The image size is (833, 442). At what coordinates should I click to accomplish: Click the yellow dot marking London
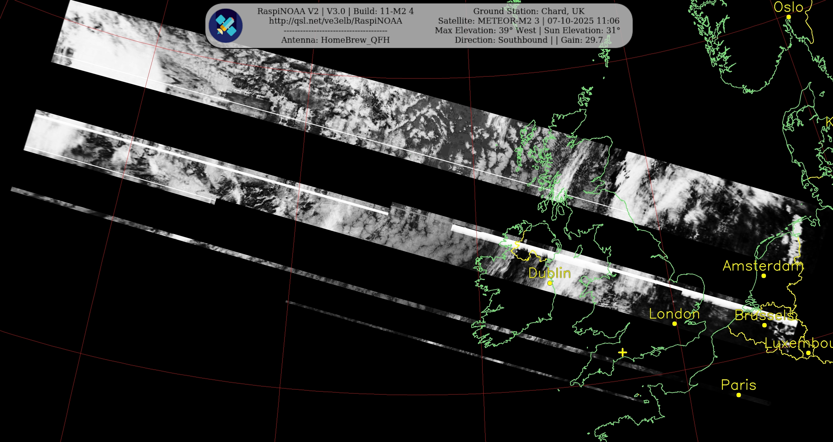pyautogui.click(x=674, y=324)
